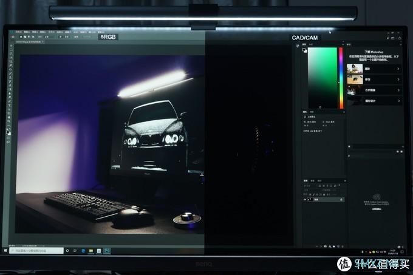Expand the first Learn Photoshop tutorial arrow
This screenshot has height=275, width=413.
pos(398,69)
